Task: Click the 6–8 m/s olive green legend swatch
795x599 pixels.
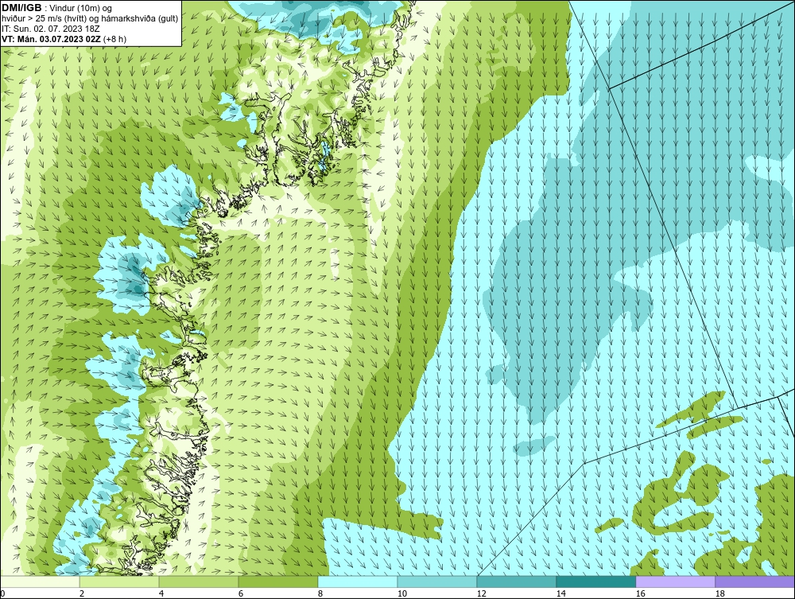Action: (278, 581)
